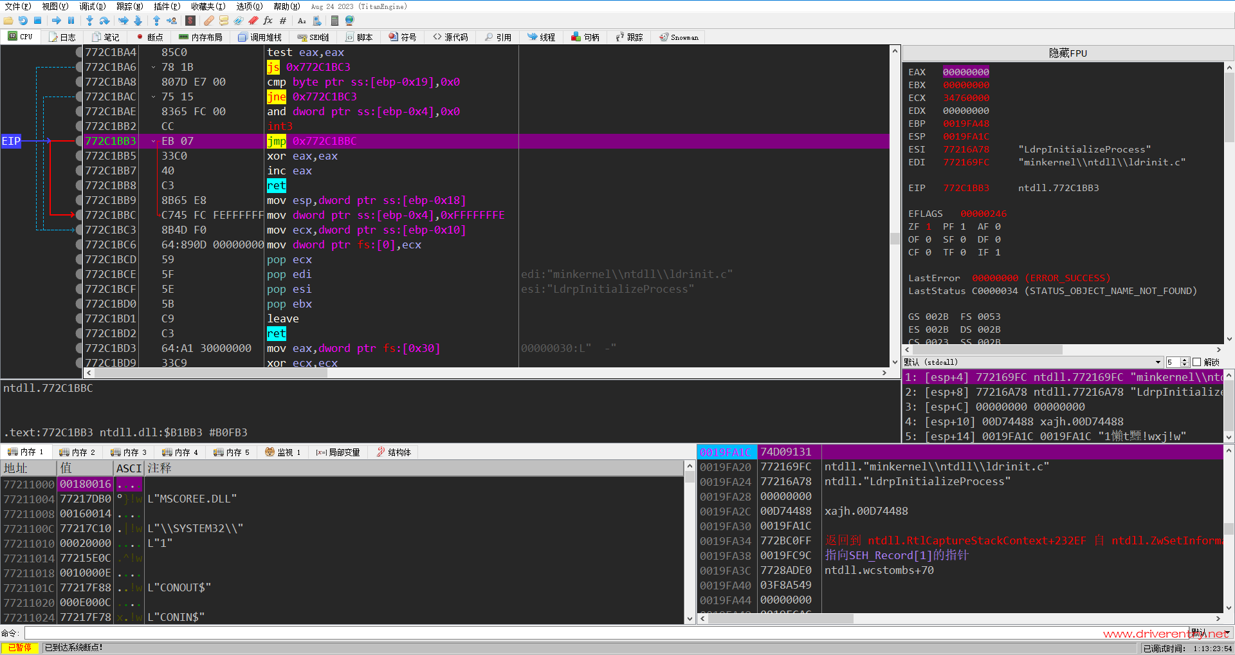Image resolution: width=1235 pixels, height=655 pixels.
Task: Open the 默认 (stdcall) calling convention dropdown
Action: pos(1033,362)
